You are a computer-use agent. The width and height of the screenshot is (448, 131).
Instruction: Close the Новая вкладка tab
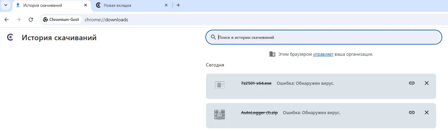click(166, 5)
